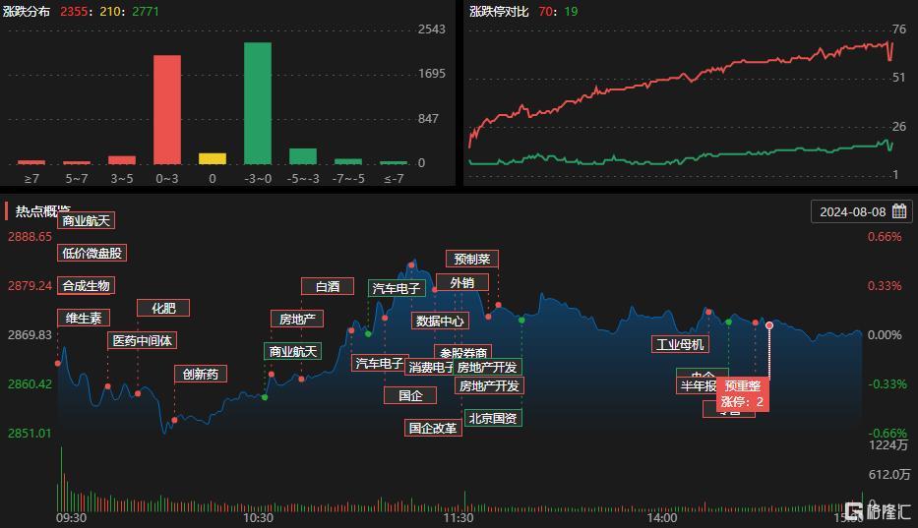Select the tall red 0~3 bar
The height and width of the screenshot is (528, 918).
[x=167, y=109]
